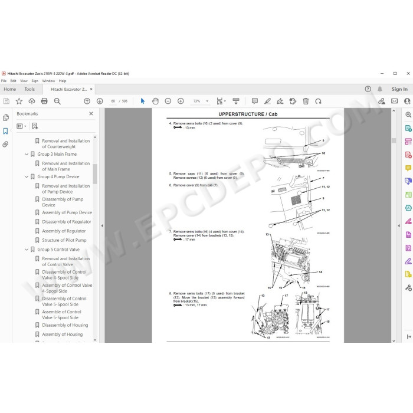The image size is (413, 413).
Task: Choose the Selection arrow tool
Action: (143, 101)
